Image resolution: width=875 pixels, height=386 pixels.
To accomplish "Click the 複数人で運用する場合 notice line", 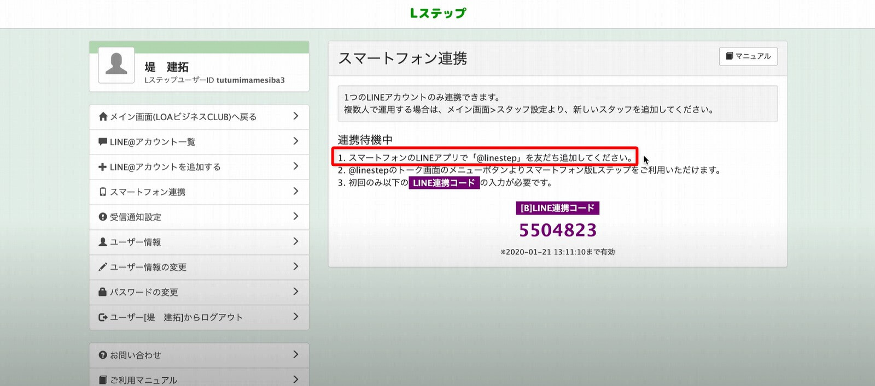I will click(x=529, y=110).
